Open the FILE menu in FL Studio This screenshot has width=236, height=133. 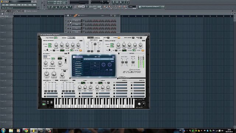point(3,5)
